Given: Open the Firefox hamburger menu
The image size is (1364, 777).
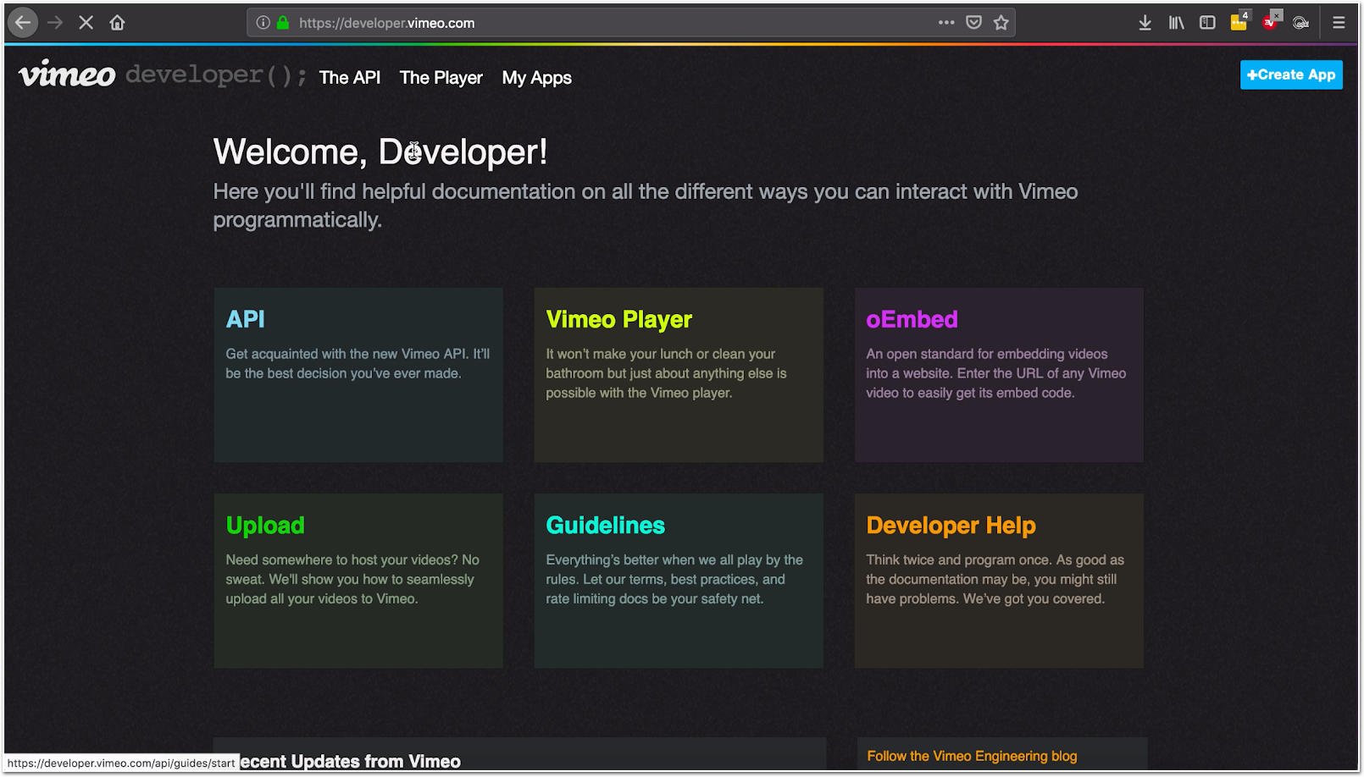Looking at the screenshot, I should coord(1339,23).
